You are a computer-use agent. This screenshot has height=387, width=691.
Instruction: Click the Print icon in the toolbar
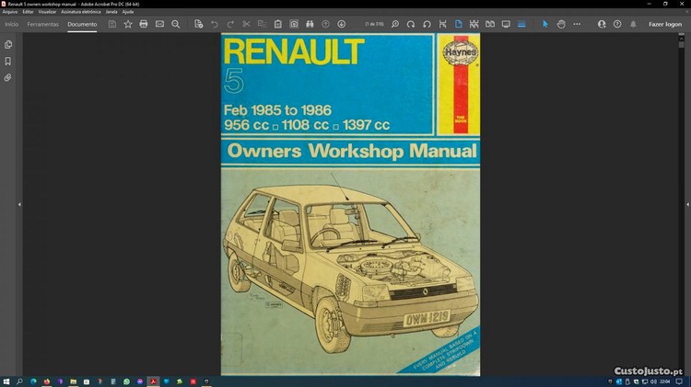tap(144, 24)
